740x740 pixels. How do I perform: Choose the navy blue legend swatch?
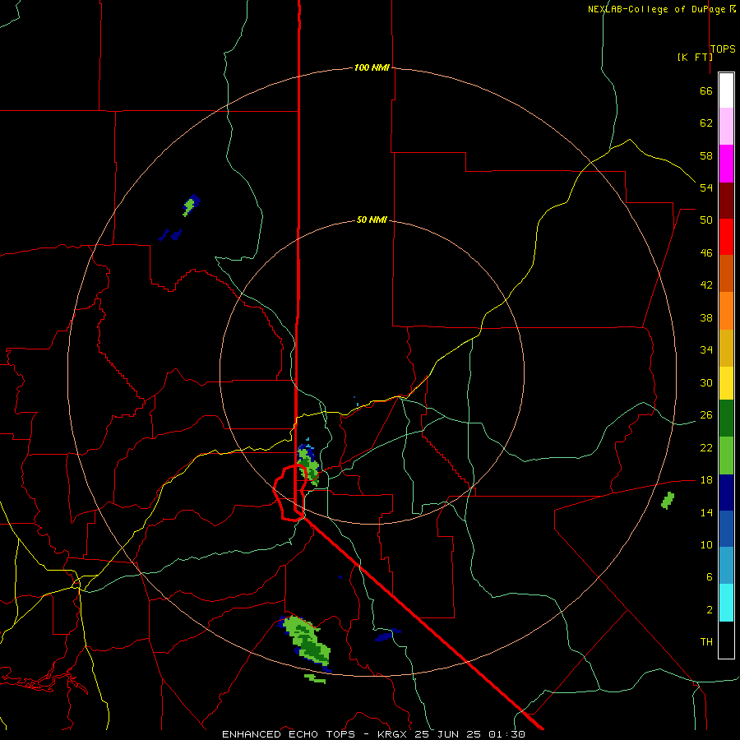(726, 493)
